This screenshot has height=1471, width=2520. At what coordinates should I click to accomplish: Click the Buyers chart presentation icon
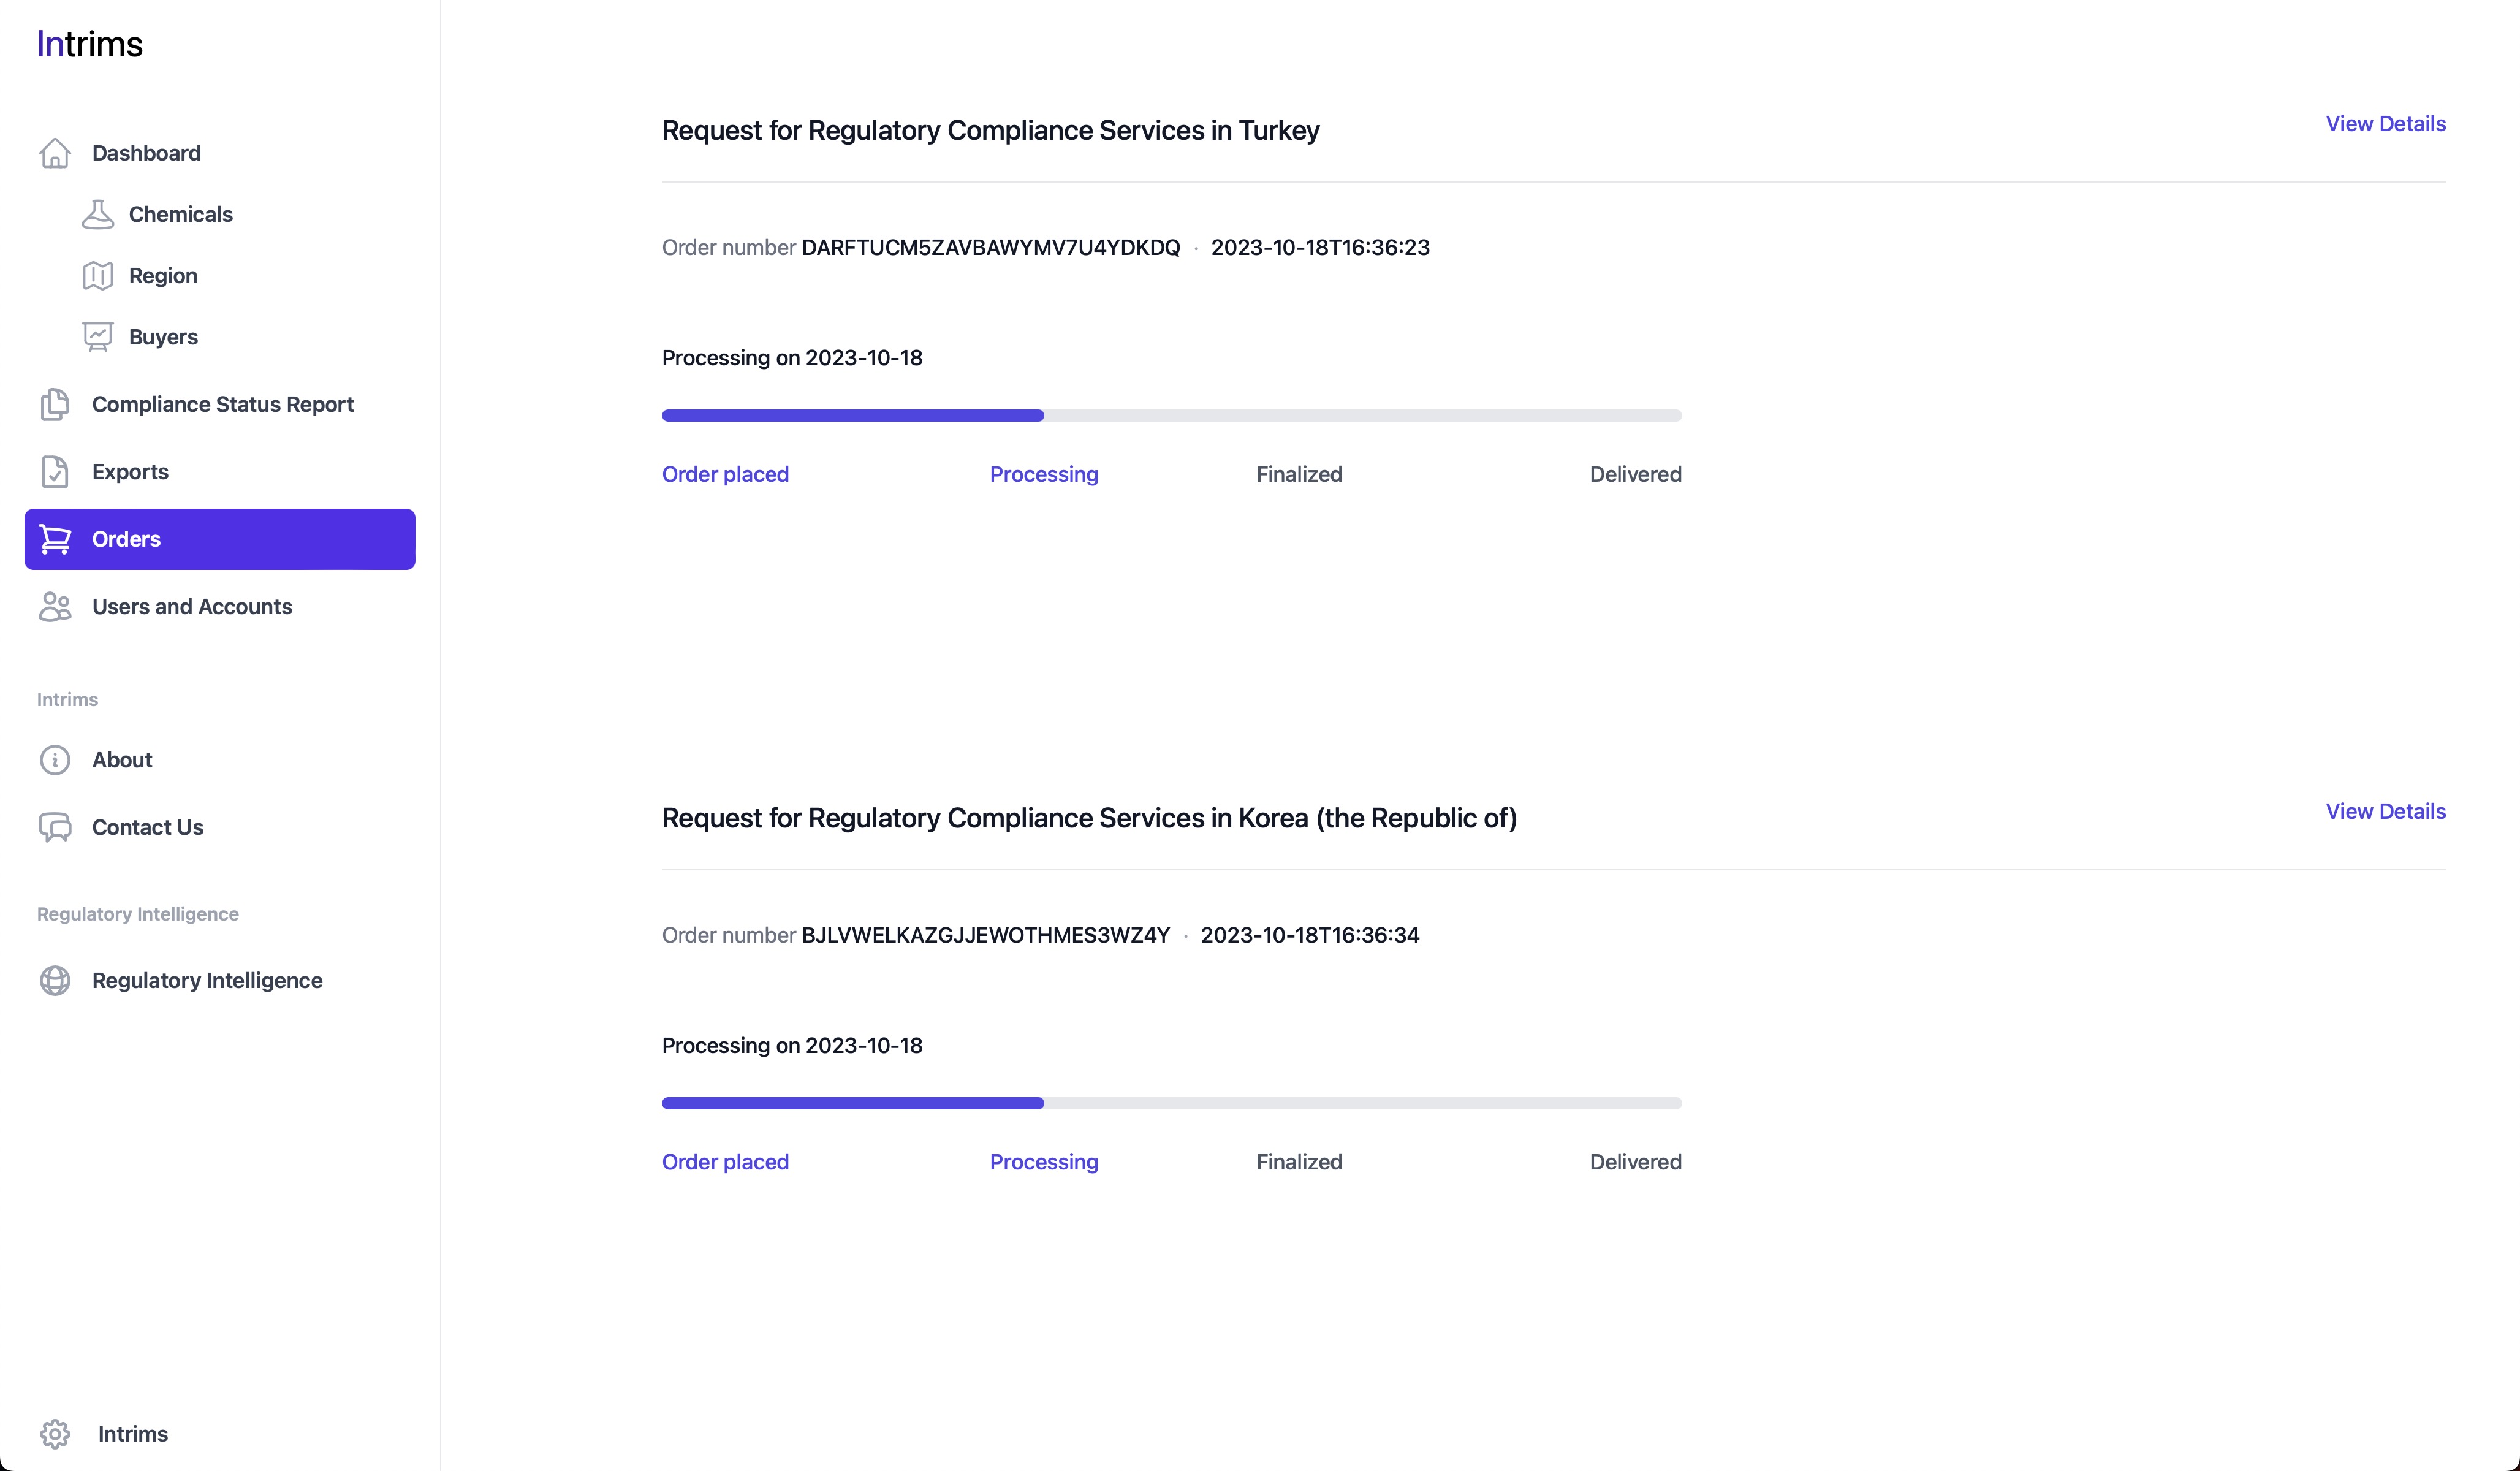(x=97, y=337)
